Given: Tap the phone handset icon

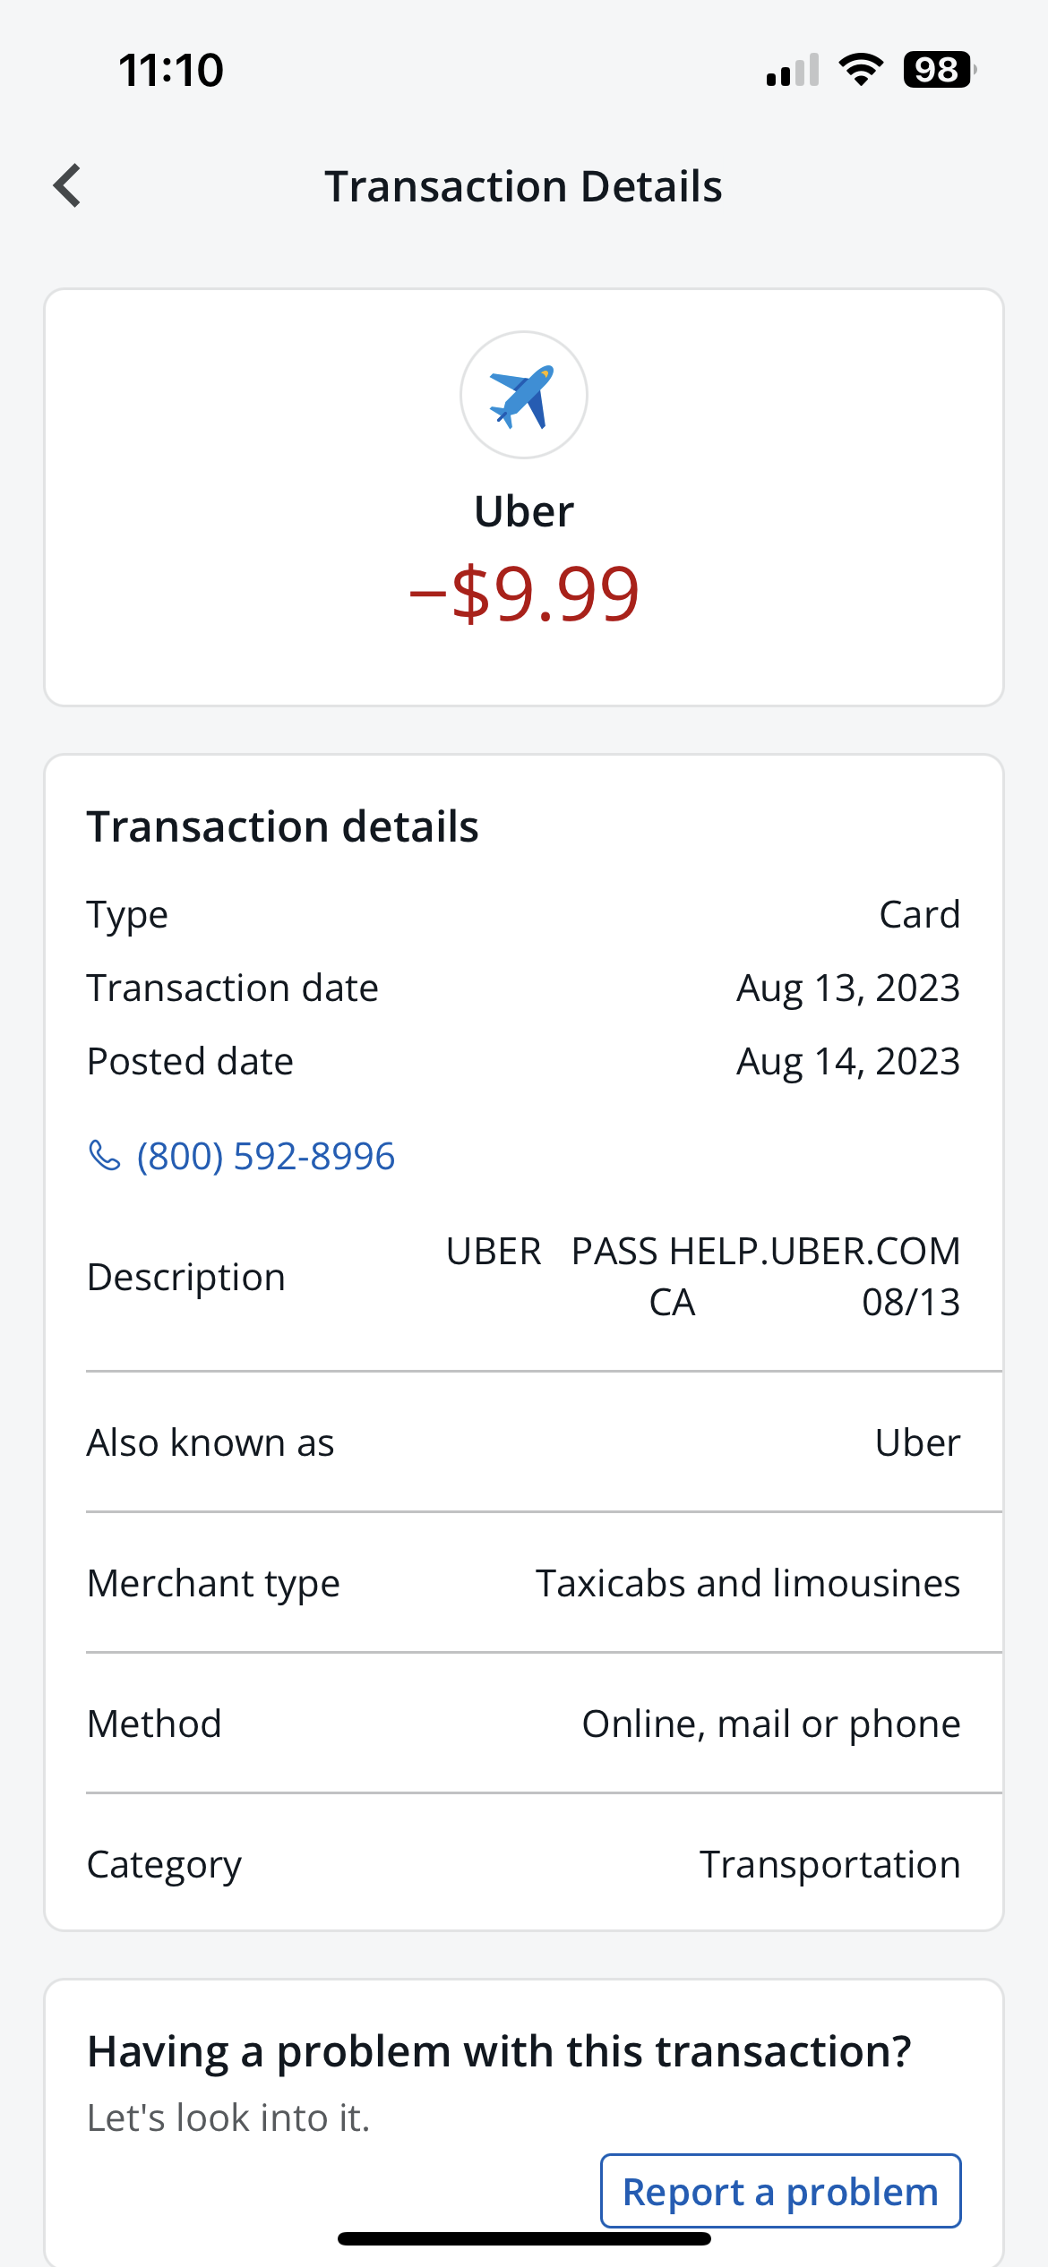Looking at the screenshot, I should (x=105, y=1155).
